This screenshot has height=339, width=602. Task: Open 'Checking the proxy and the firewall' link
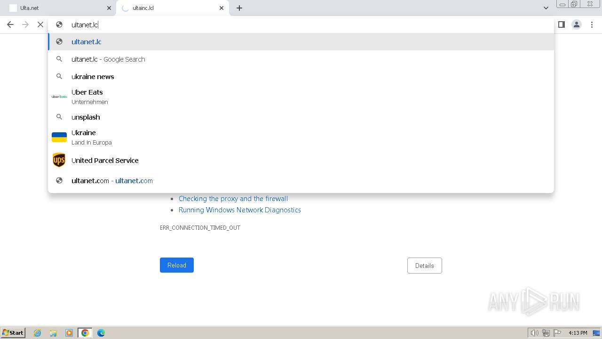pos(233,199)
